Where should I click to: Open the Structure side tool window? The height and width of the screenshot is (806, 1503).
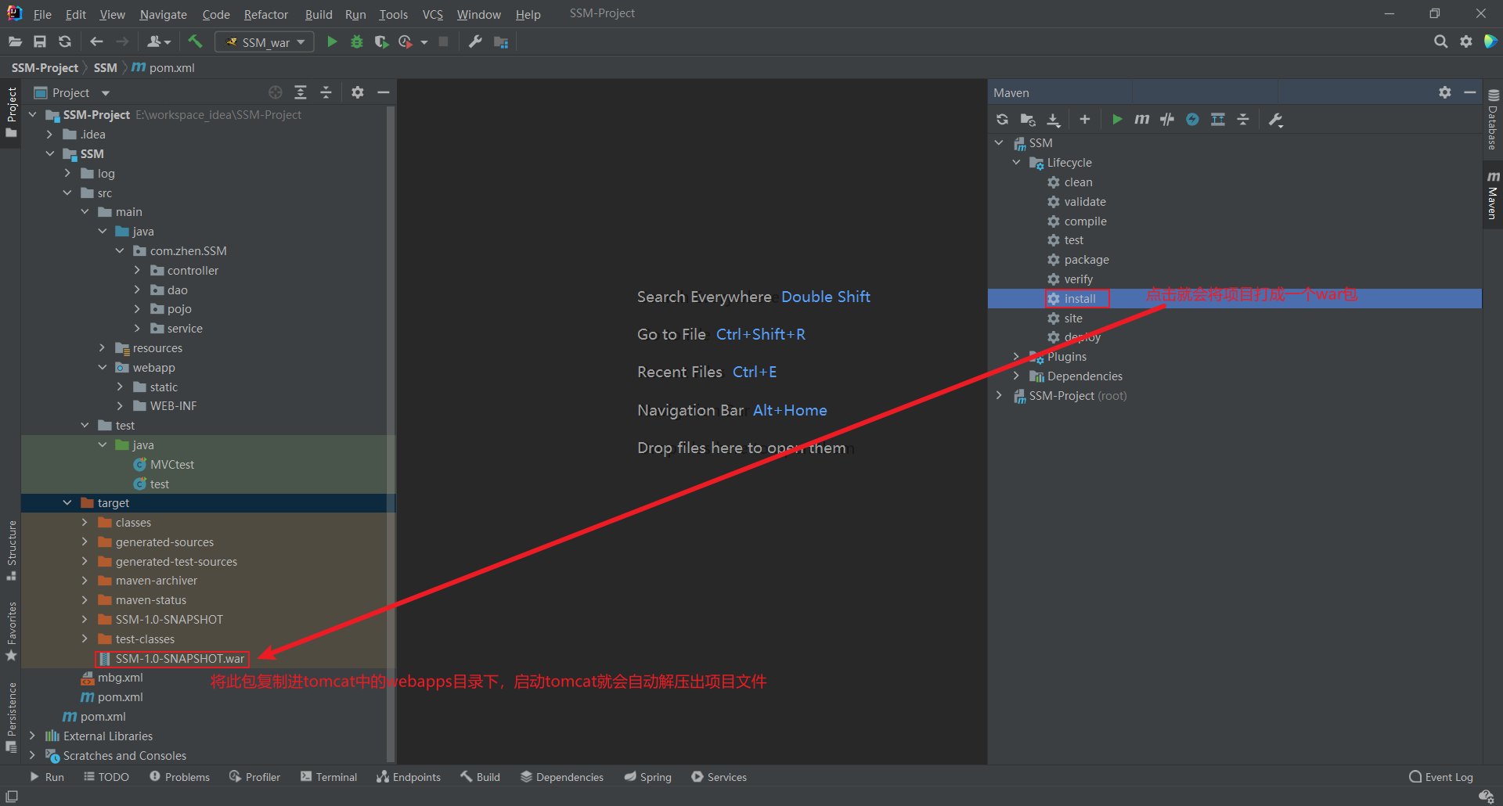click(x=12, y=551)
